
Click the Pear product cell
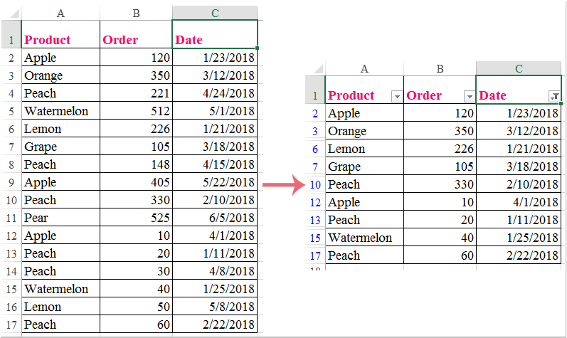click(x=60, y=218)
